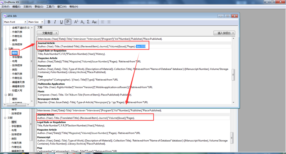Select 类别 in the APA 6th tree
This screenshot has width=286, height=154.
click(15, 70)
